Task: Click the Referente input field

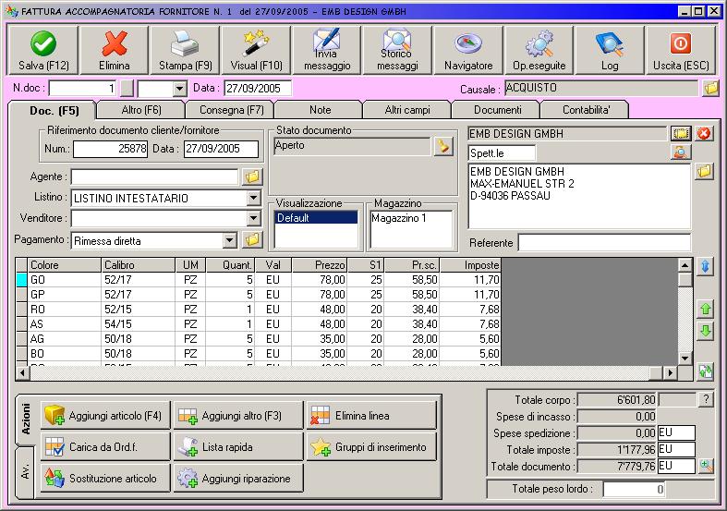Action: 603,242
